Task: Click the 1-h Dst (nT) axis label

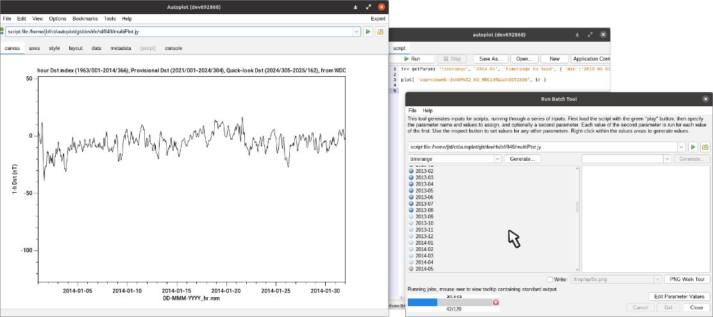Action: (x=15, y=181)
